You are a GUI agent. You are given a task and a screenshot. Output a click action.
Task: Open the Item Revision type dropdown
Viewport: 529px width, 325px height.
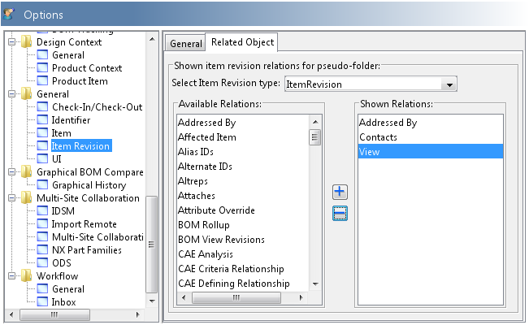[x=448, y=84]
